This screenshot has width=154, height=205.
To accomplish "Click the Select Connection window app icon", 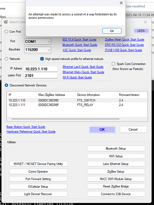I will click(x=6, y=22).
